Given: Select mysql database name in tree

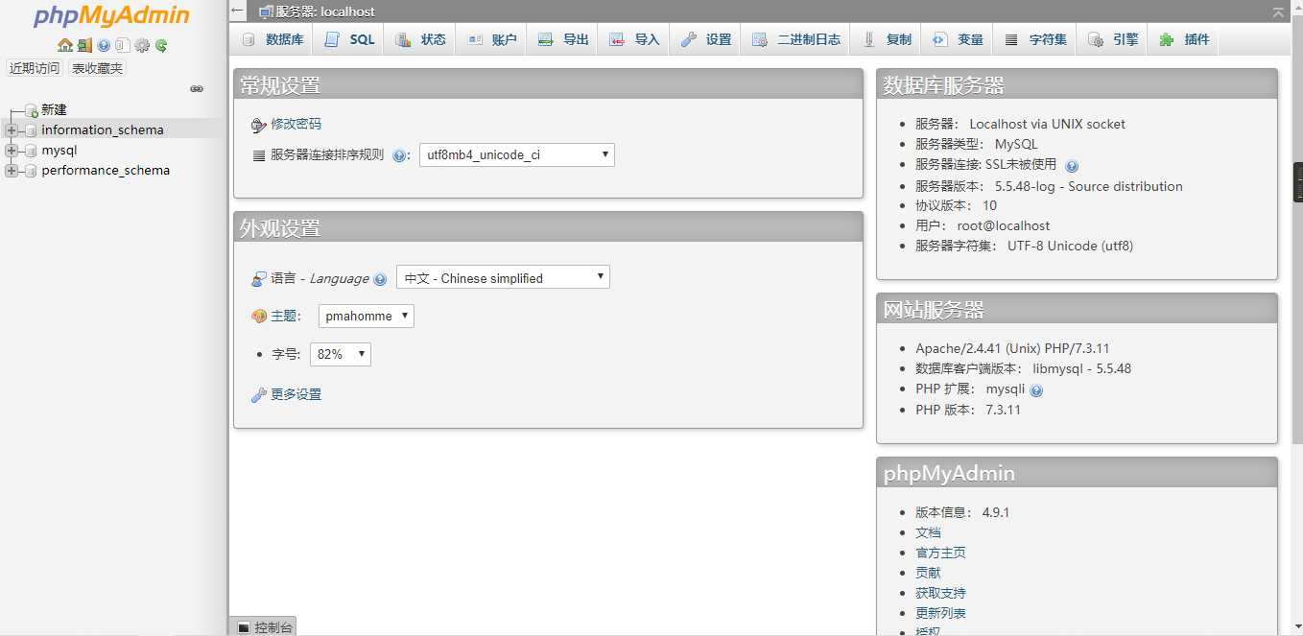Looking at the screenshot, I should tap(59, 151).
